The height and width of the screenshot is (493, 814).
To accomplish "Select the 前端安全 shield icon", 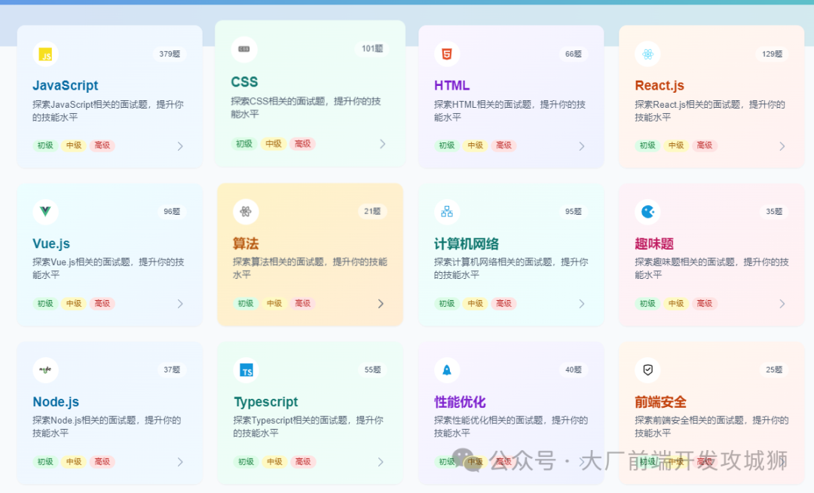I will point(646,370).
